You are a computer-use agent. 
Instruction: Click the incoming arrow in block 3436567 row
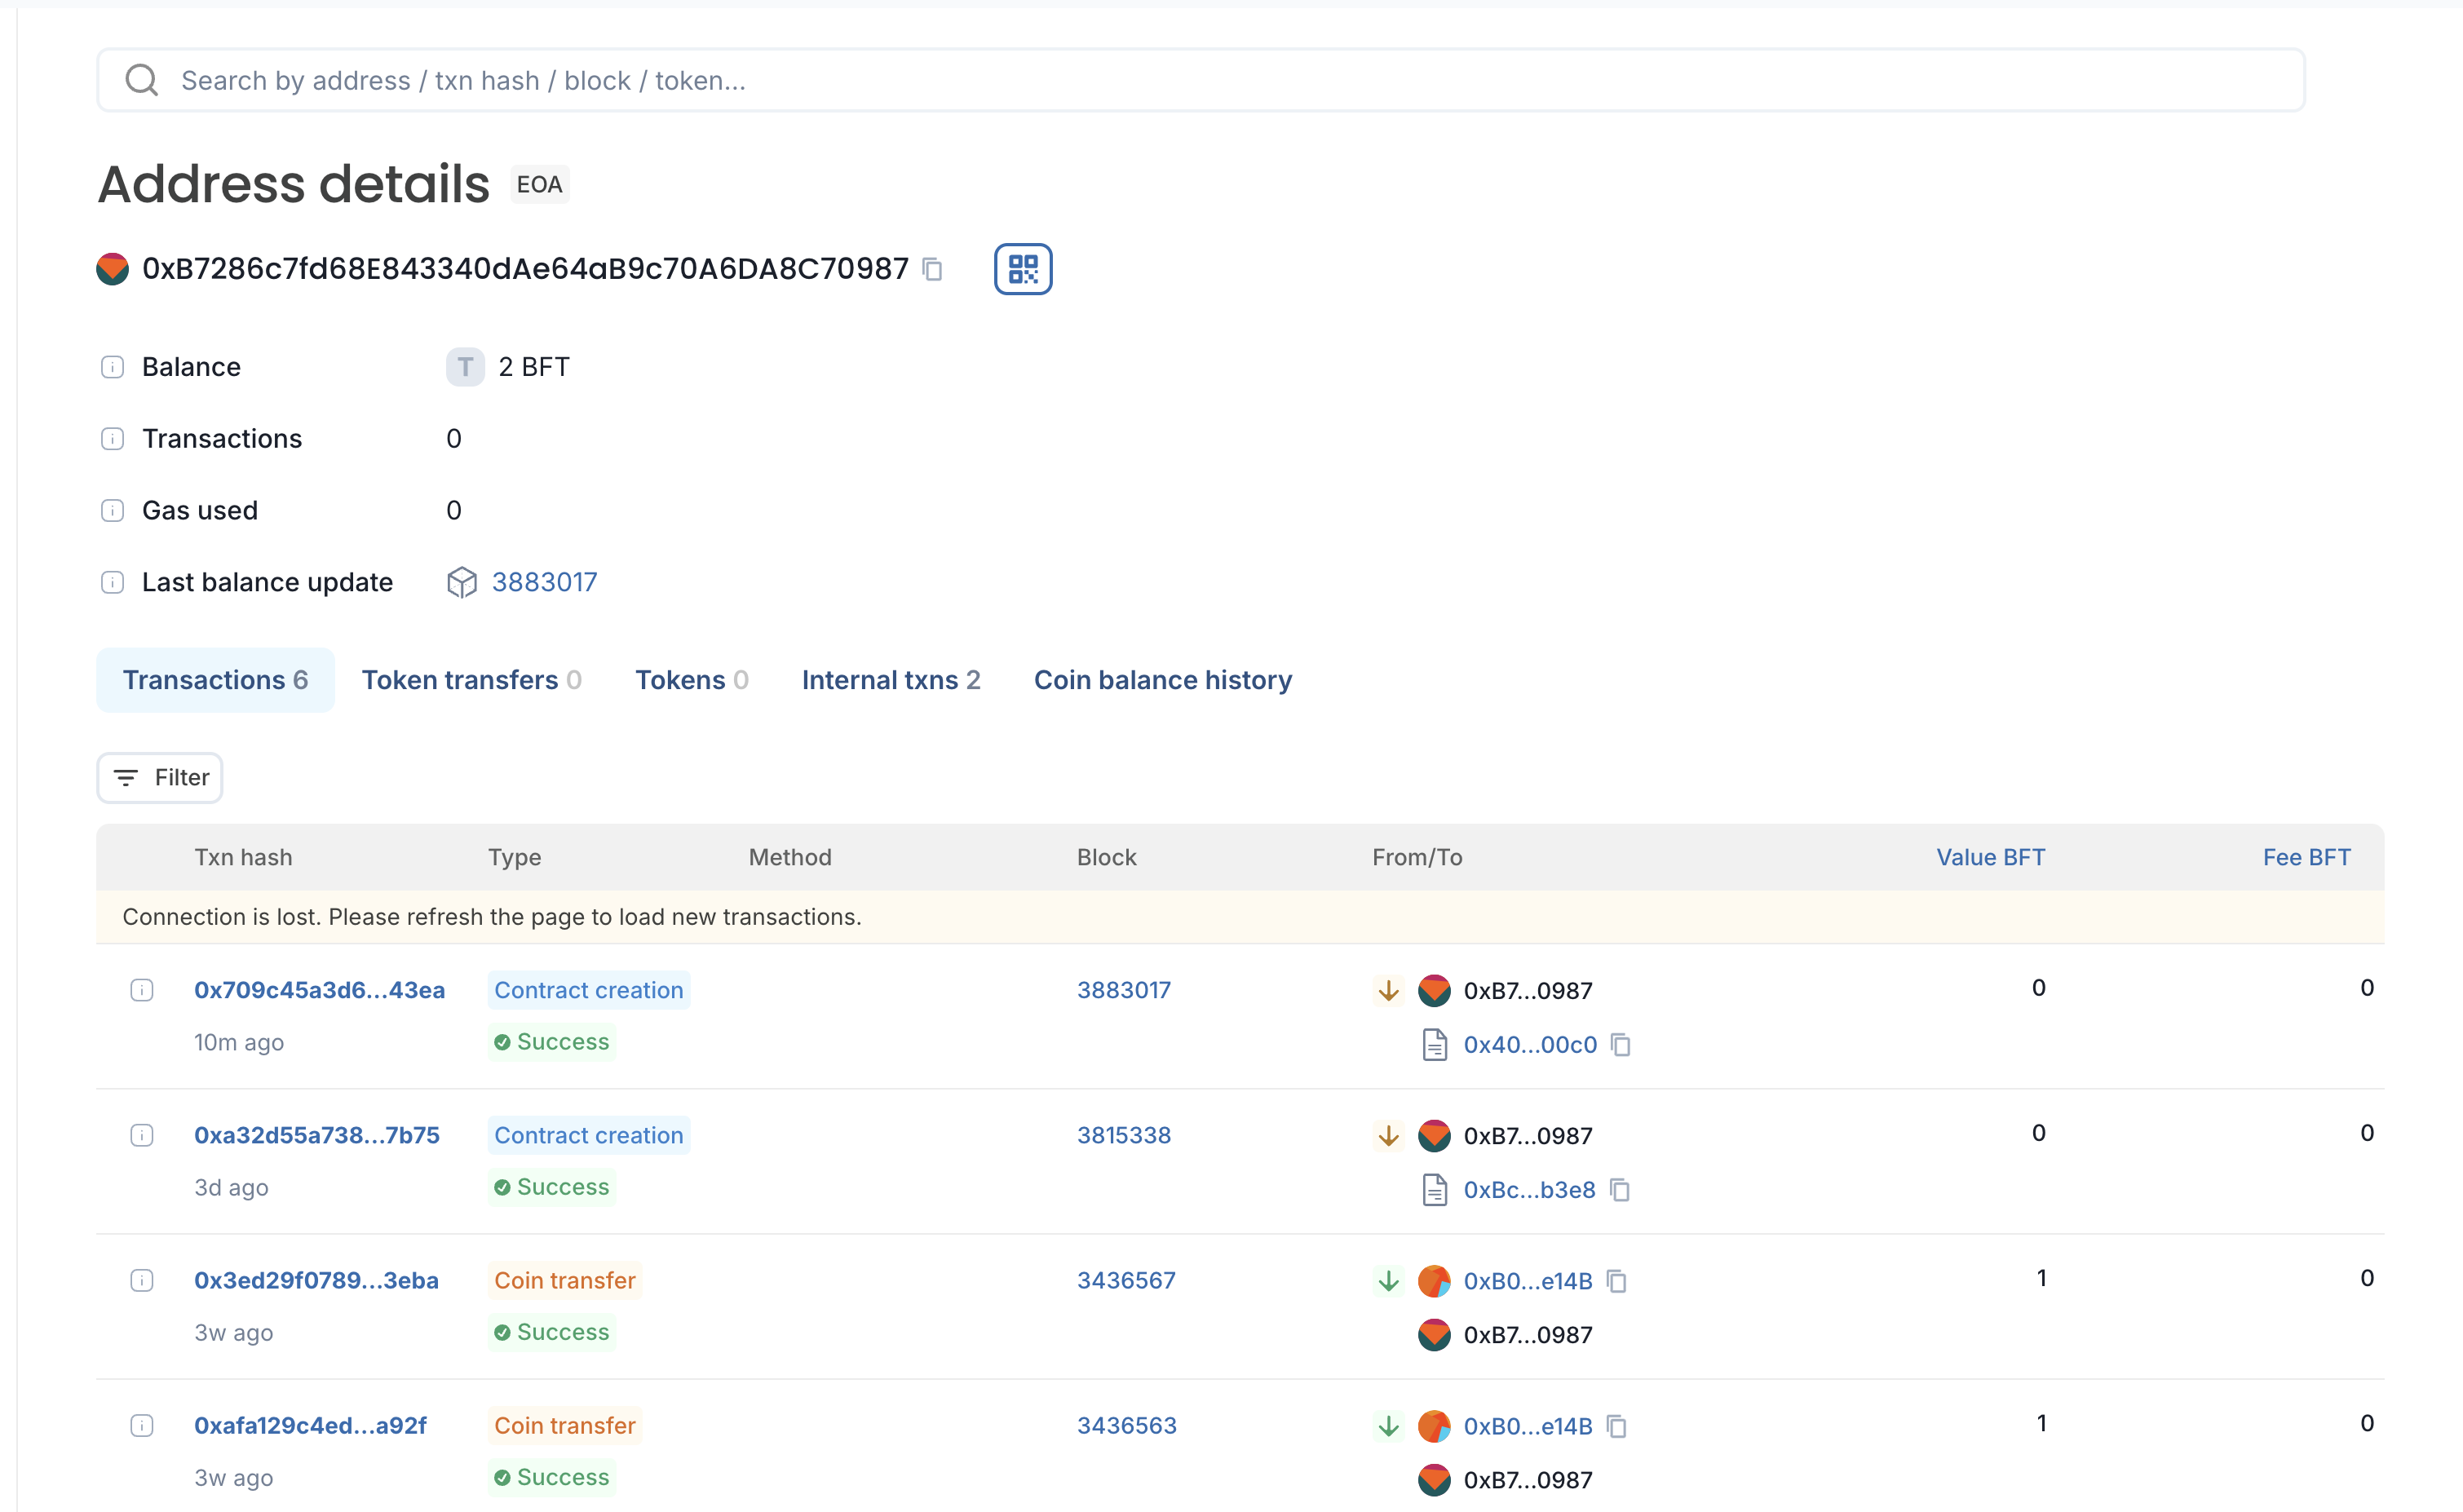(1388, 1281)
